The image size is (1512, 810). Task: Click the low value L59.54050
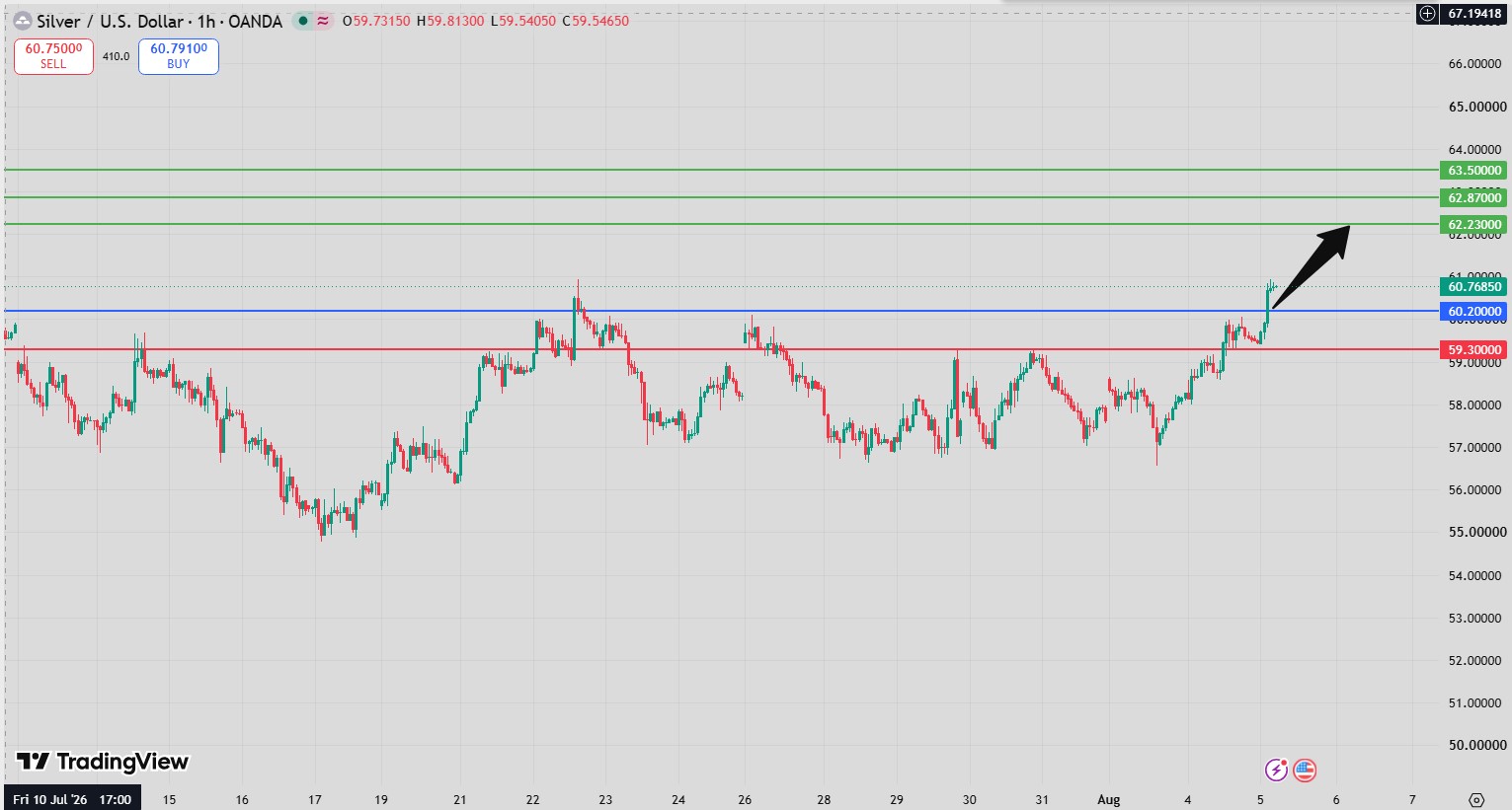pyautogui.click(x=523, y=21)
